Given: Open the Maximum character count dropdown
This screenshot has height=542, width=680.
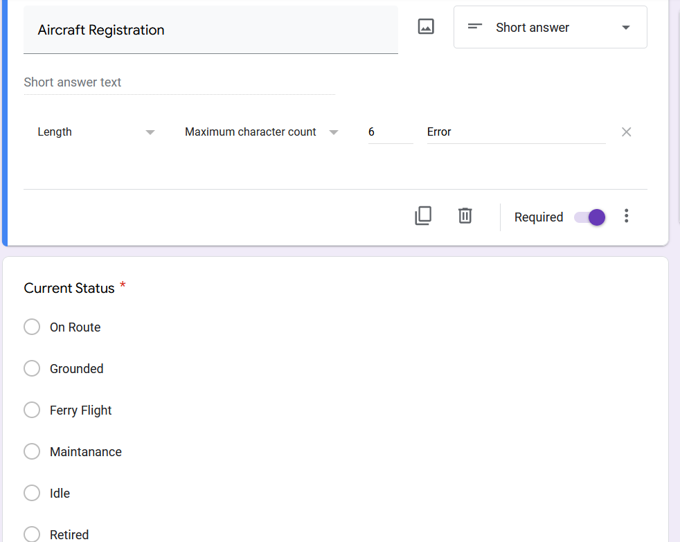Looking at the screenshot, I should pos(261,132).
